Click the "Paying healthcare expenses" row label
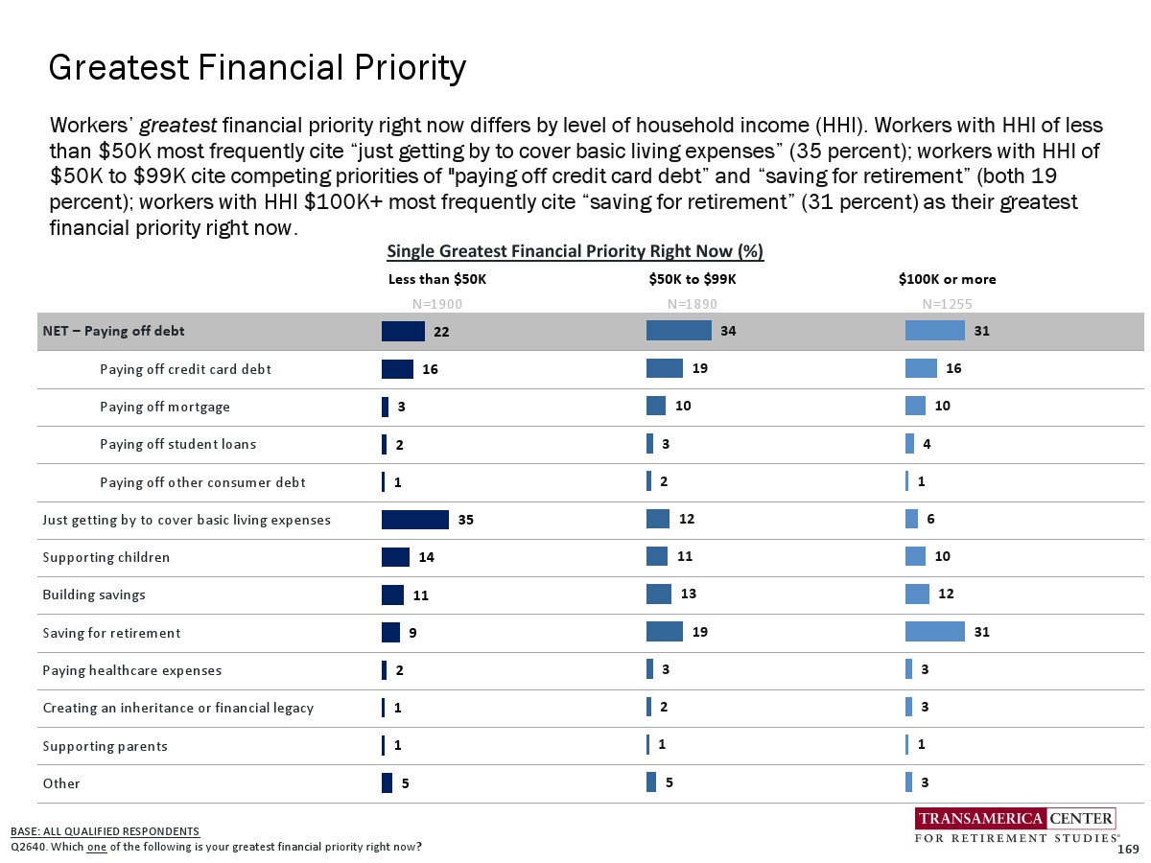This screenshot has height=863, width=1151. coord(131,670)
